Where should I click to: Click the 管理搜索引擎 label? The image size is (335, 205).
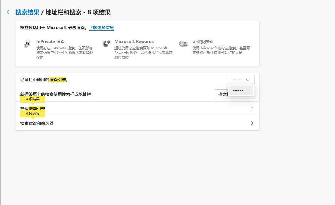click(x=33, y=108)
